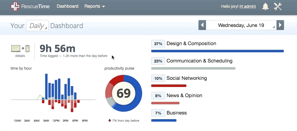
Task: Follow the rt admin link
Action: click(x=248, y=6)
